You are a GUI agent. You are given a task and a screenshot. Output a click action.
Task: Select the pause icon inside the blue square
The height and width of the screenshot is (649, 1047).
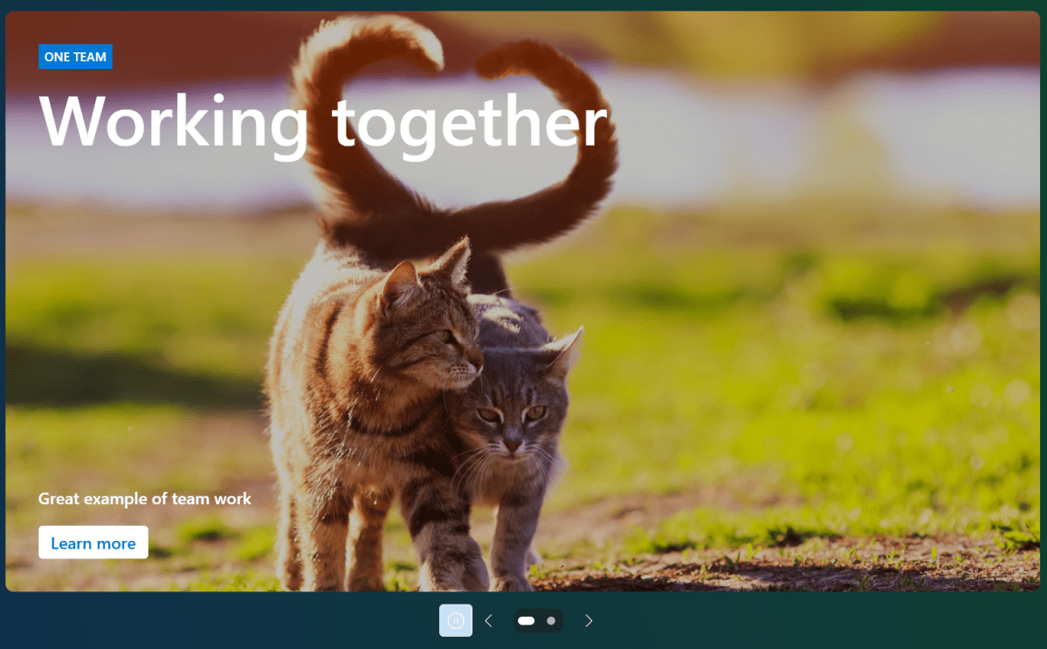pos(455,620)
